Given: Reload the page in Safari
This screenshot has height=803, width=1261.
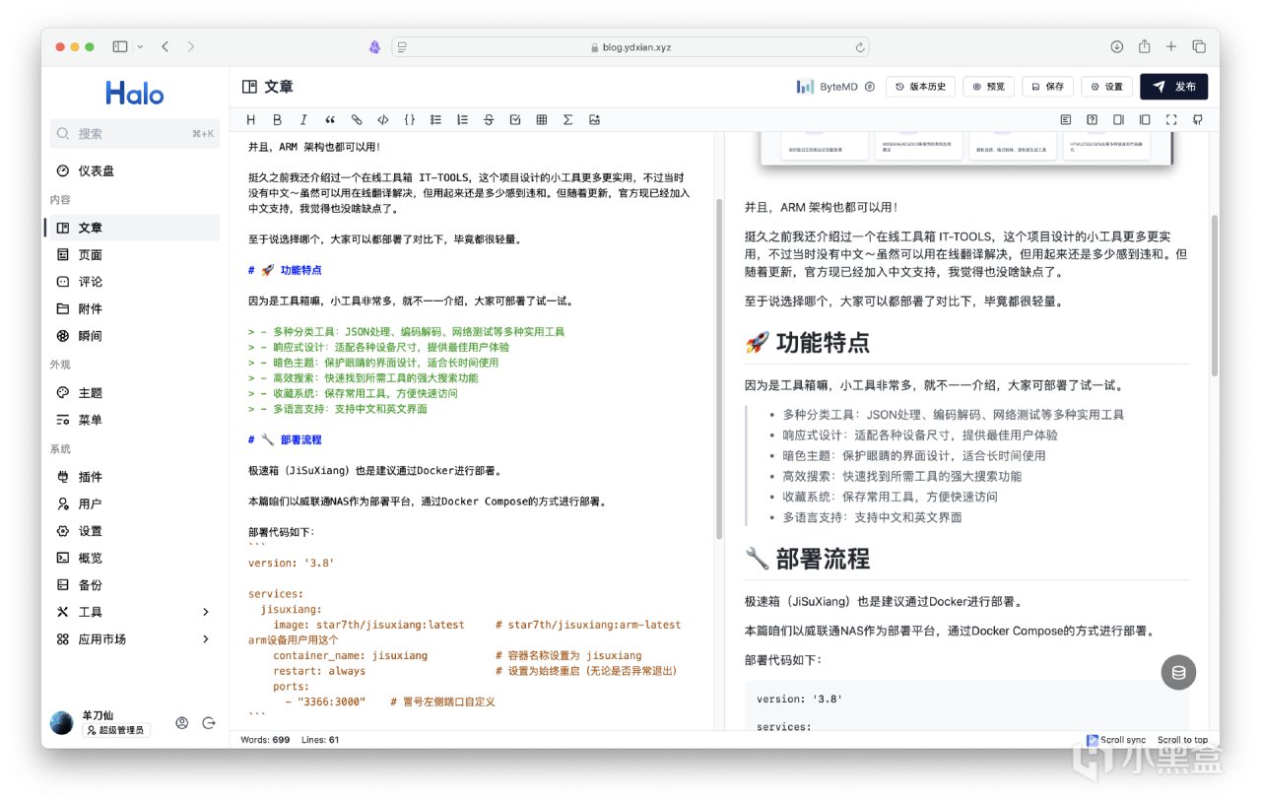Looking at the screenshot, I should [x=860, y=46].
